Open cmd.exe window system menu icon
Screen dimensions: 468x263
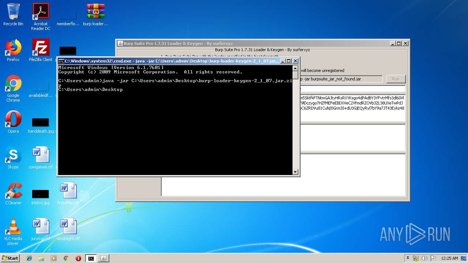point(61,61)
